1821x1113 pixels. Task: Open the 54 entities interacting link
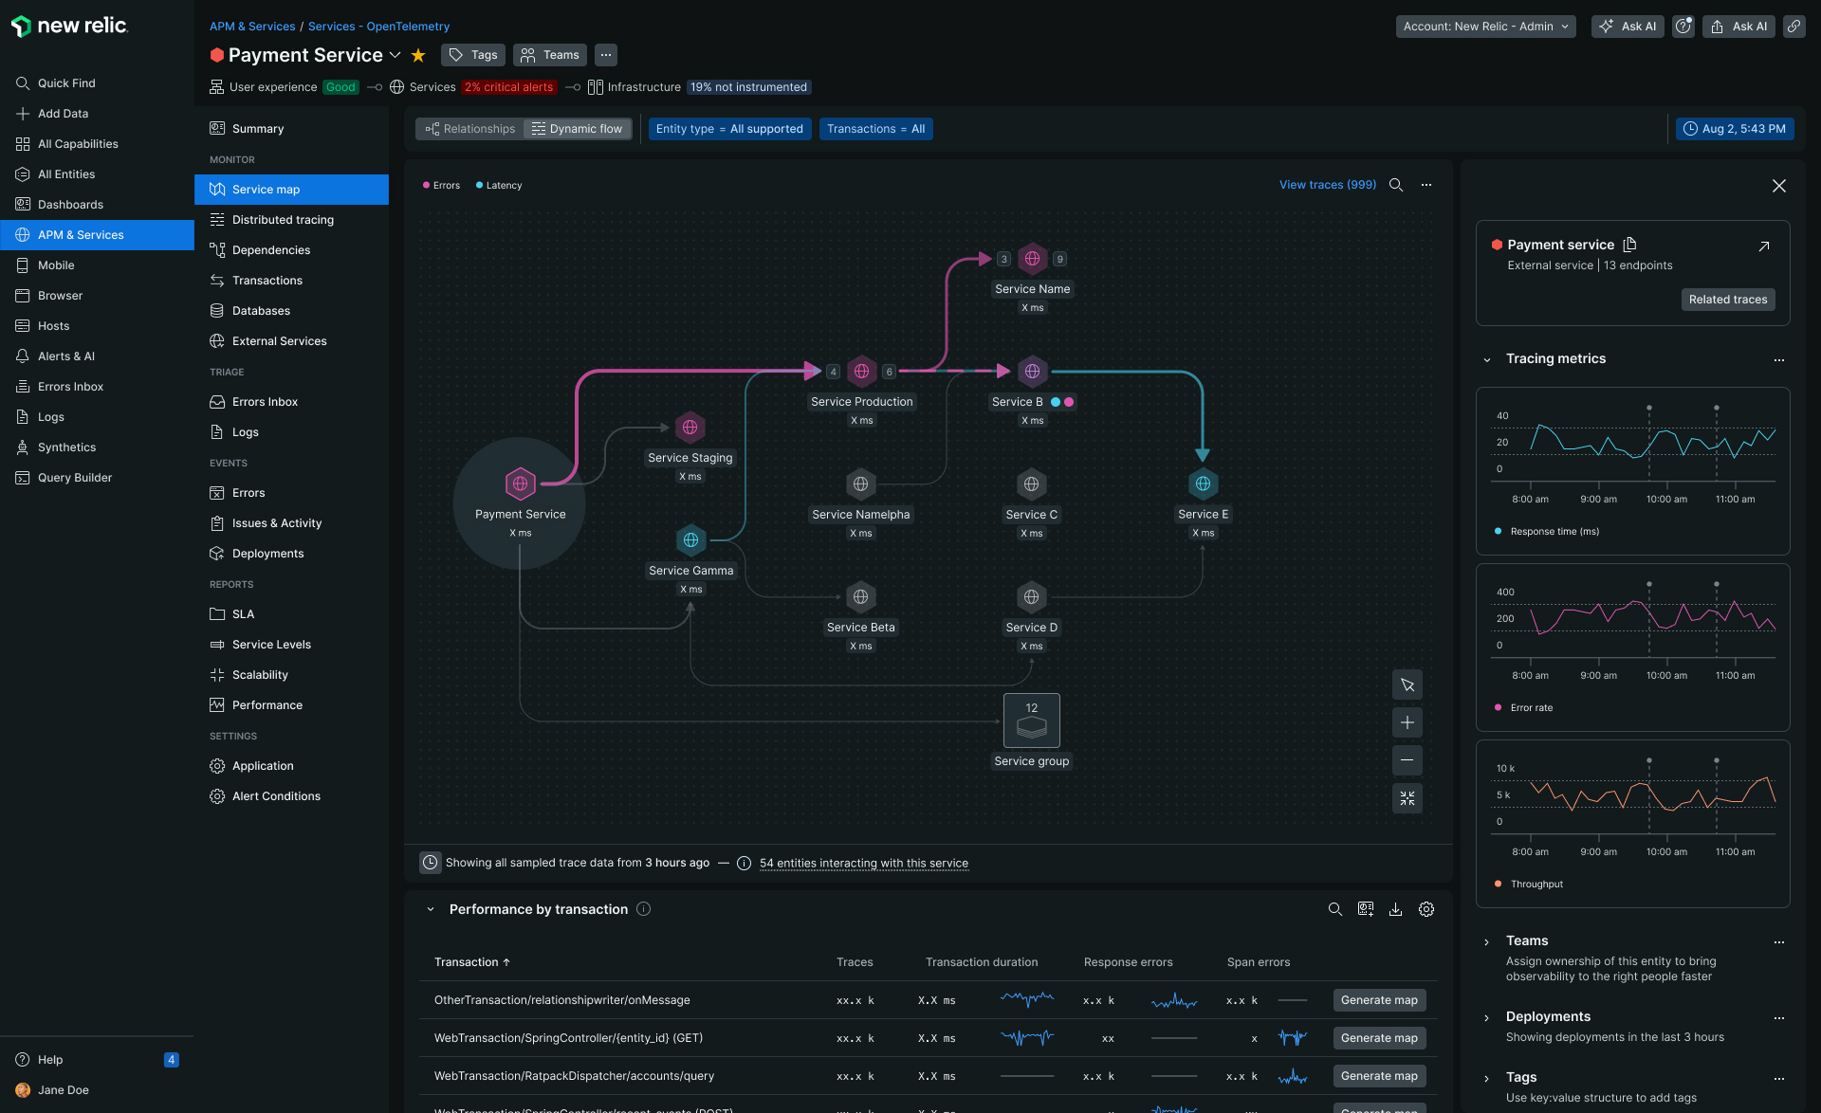864,863
